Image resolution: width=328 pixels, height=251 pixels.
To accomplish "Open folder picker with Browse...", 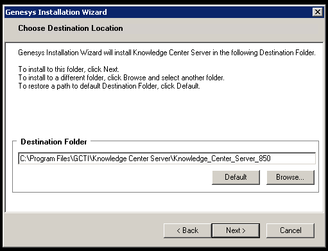I will (x=290, y=177).
